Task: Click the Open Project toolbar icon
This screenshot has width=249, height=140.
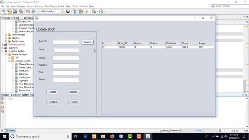Action: click(x=15, y=11)
